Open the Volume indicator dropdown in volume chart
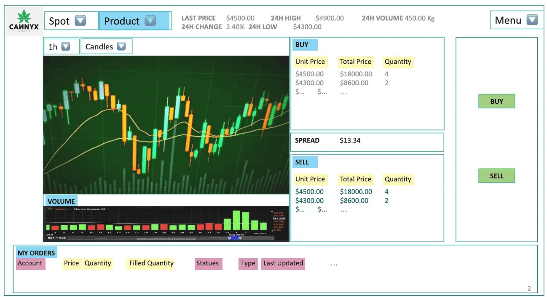The height and width of the screenshot is (297, 547). click(63, 209)
